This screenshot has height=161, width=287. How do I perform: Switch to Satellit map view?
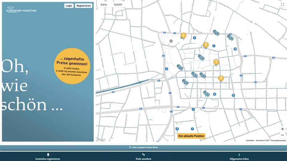click(x=118, y=4)
